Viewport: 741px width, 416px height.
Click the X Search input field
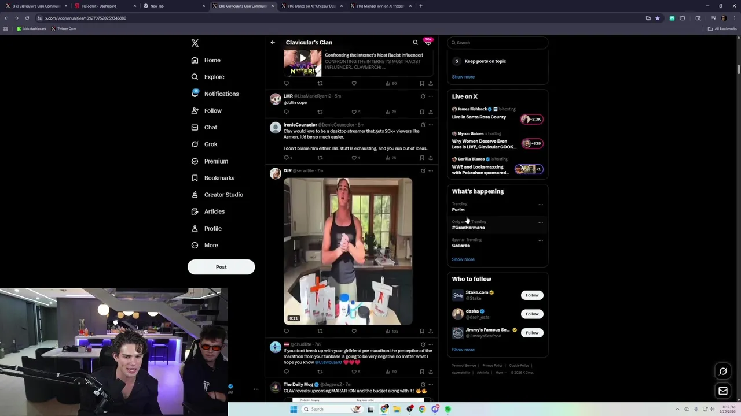click(498, 43)
